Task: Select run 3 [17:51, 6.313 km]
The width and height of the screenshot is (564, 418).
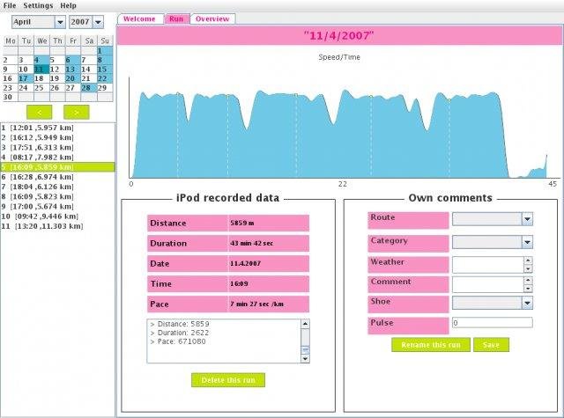Action: (x=57, y=148)
